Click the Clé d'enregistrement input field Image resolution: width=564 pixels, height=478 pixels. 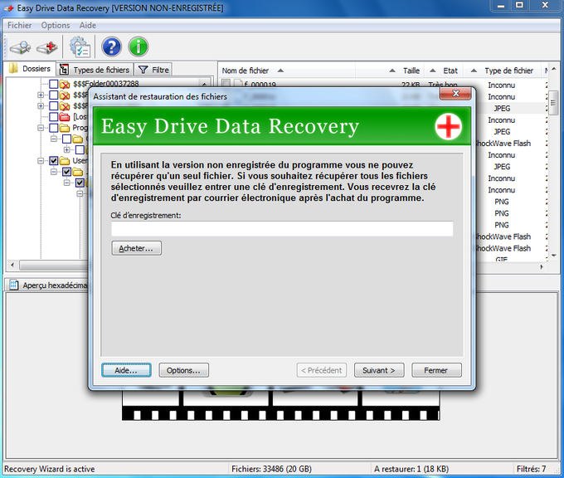tap(282, 228)
